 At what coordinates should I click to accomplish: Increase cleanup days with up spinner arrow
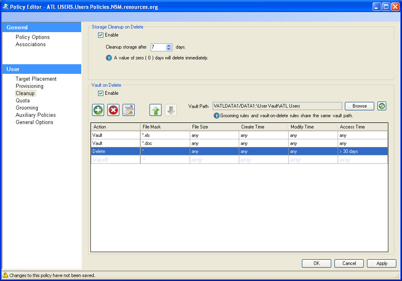[169, 45]
